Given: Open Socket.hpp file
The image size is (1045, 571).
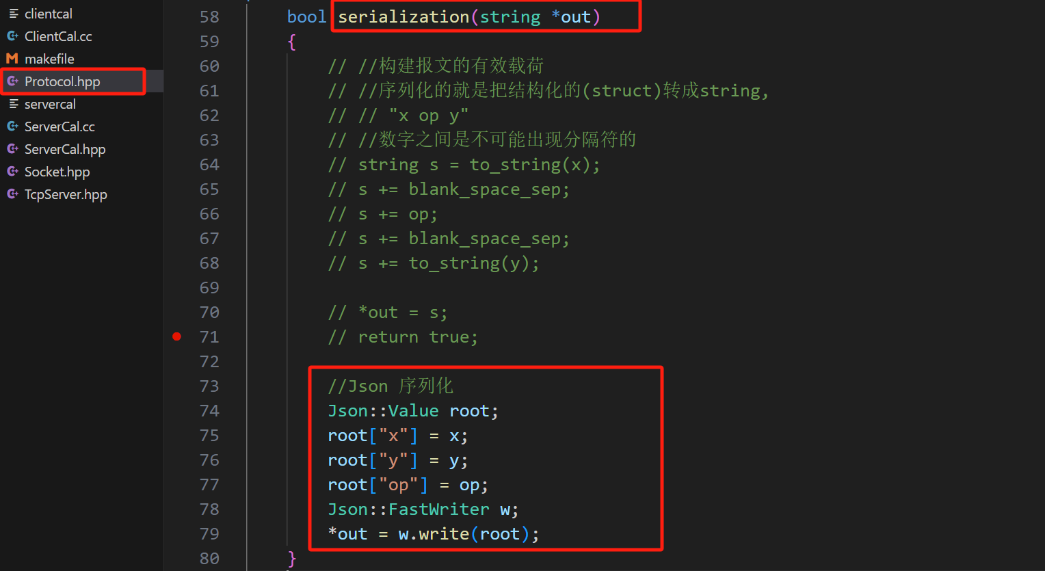Looking at the screenshot, I should (57, 172).
